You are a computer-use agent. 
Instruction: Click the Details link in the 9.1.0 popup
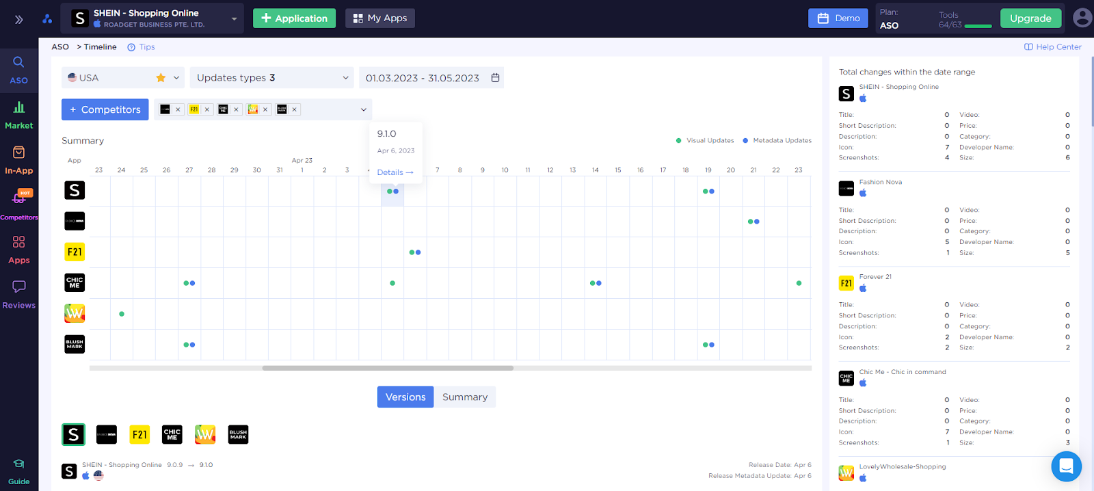tap(395, 172)
